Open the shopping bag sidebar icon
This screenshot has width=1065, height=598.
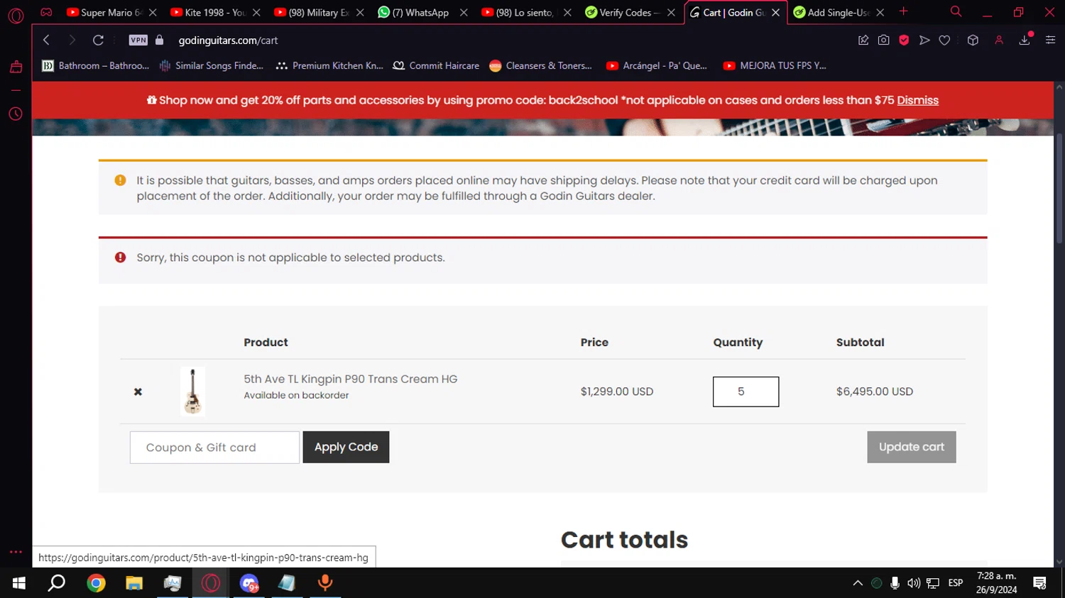(16, 67)
